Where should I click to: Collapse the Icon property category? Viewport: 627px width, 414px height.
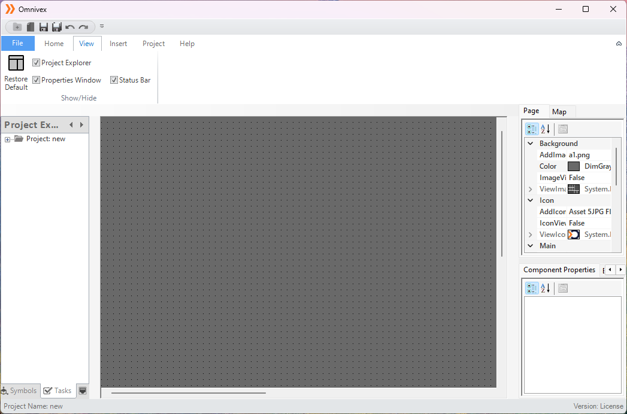click(530, 200)
